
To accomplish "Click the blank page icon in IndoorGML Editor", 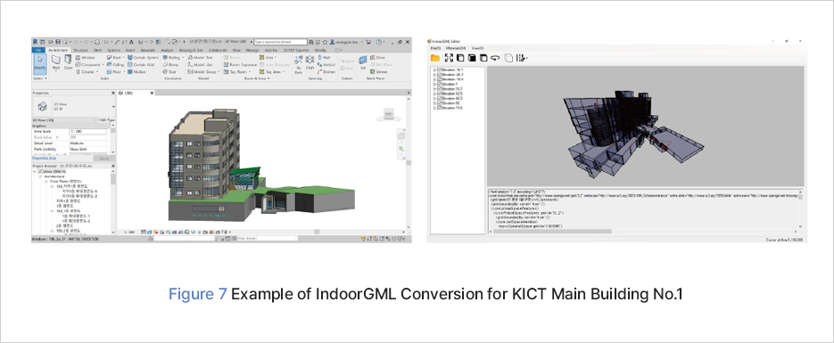I will coord(509,58).
